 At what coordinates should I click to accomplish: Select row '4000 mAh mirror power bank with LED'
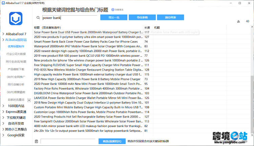pyautogui.click(x=88, y=126)
